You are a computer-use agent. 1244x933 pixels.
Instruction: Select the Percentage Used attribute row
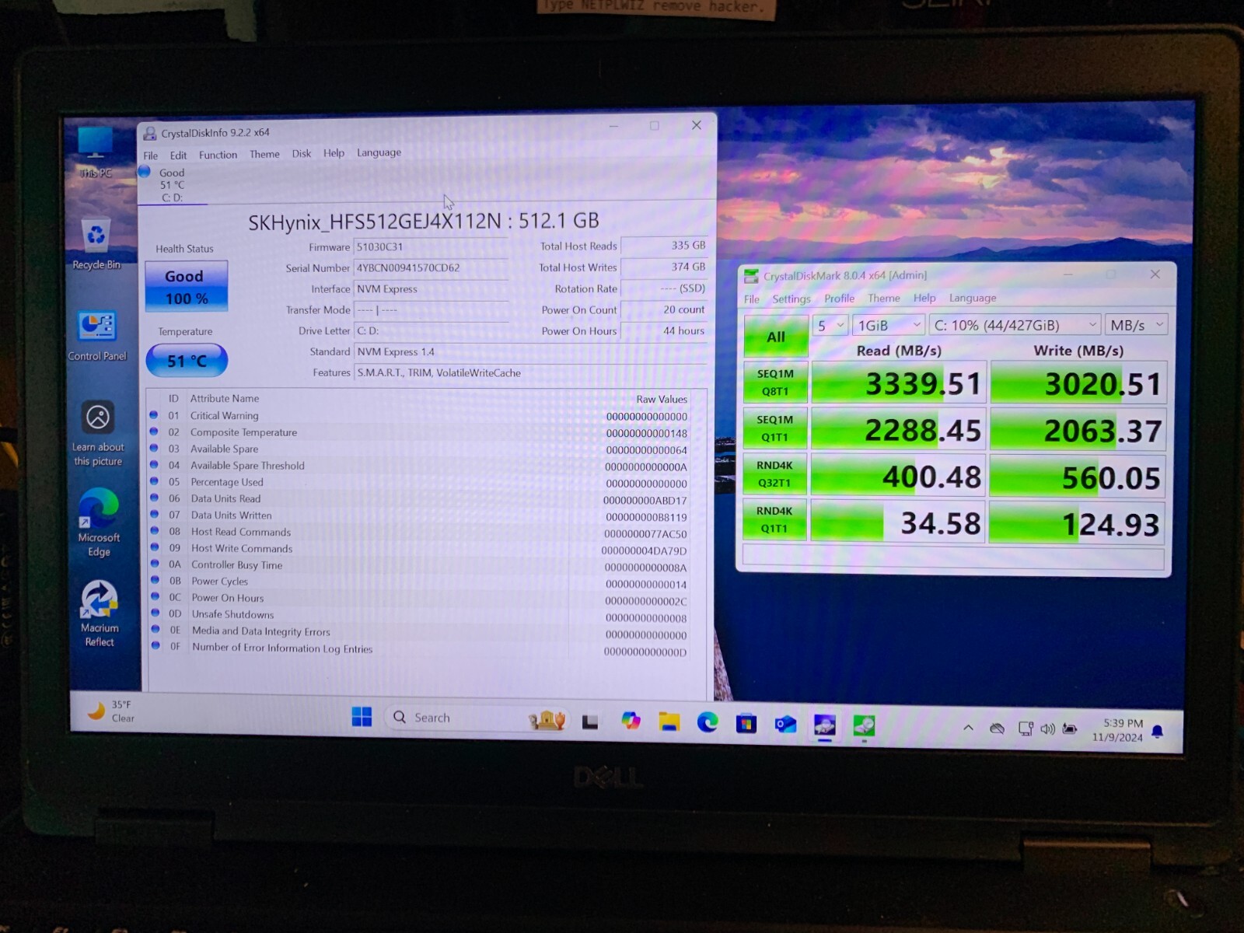(420, 482)
